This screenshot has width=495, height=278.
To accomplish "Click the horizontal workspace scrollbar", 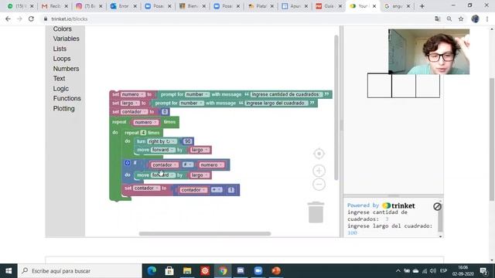I will pos(205,234).
